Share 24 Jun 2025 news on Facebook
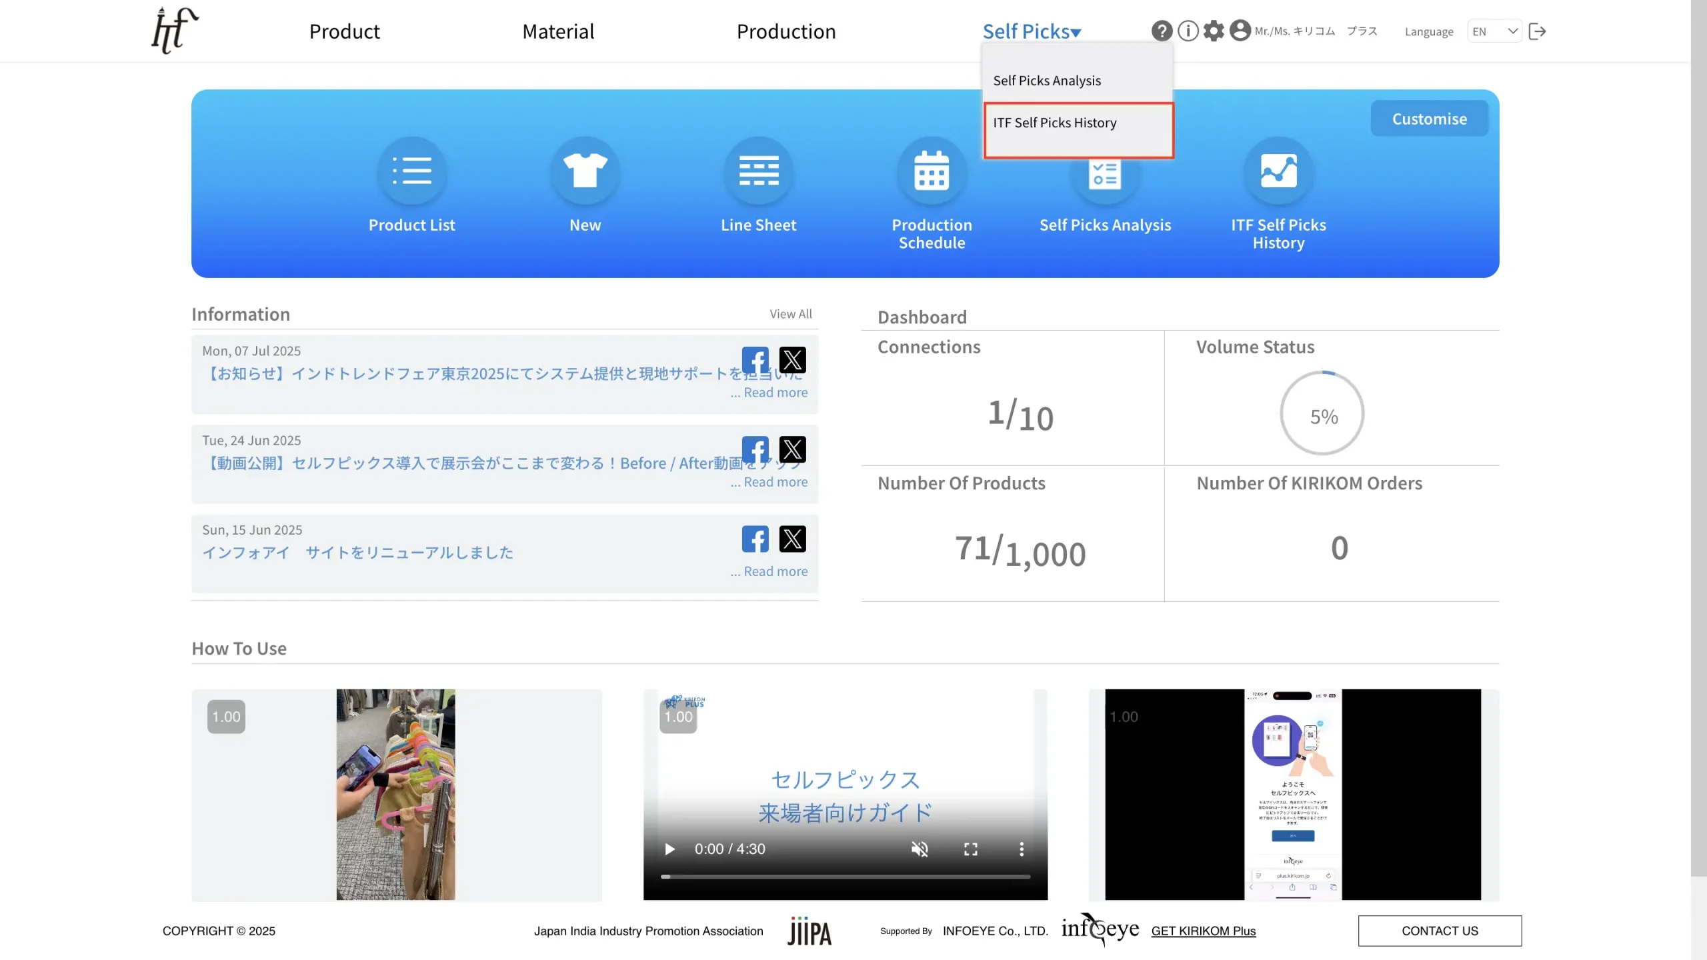 point(755,449)
